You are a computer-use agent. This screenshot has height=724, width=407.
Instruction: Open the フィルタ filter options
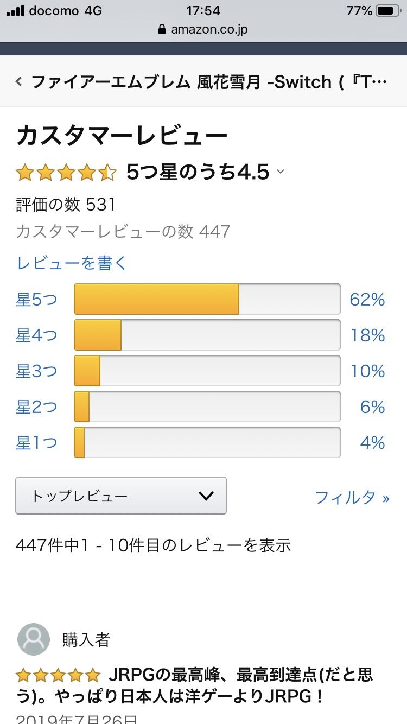click(x=352, y=497)
